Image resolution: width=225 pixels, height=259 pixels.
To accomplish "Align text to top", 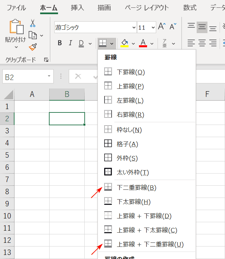I will pyautogui.click(x=191, y=26).
